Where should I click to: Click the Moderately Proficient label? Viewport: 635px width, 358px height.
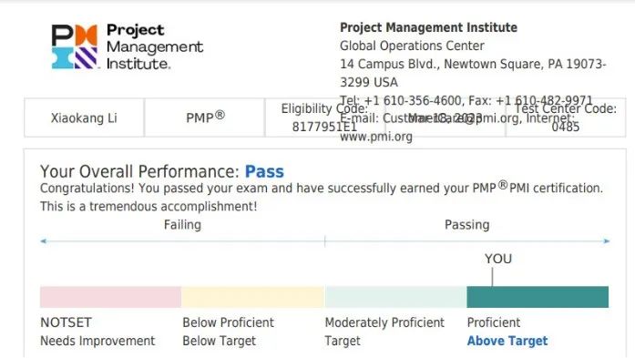coord(384,322)
